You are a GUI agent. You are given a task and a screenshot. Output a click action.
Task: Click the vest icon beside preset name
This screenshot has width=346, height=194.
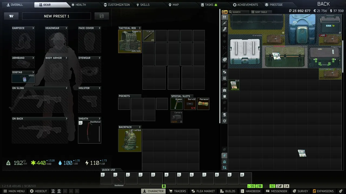pos(11,16)
